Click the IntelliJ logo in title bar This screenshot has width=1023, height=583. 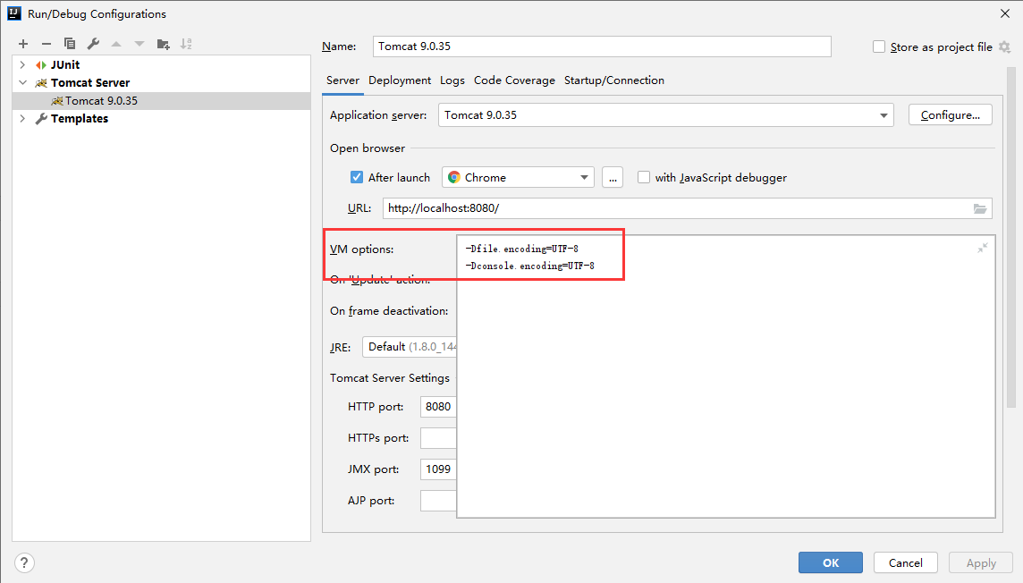tap(13, 13)
